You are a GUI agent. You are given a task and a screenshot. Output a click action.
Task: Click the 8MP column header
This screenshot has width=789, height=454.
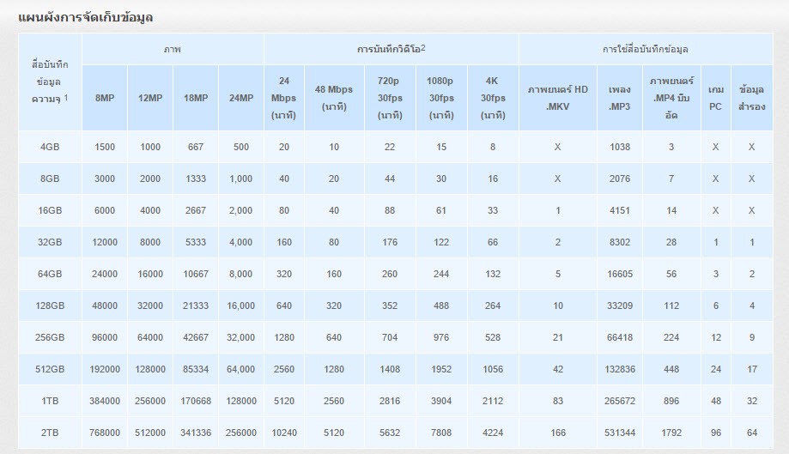point(105,98)
